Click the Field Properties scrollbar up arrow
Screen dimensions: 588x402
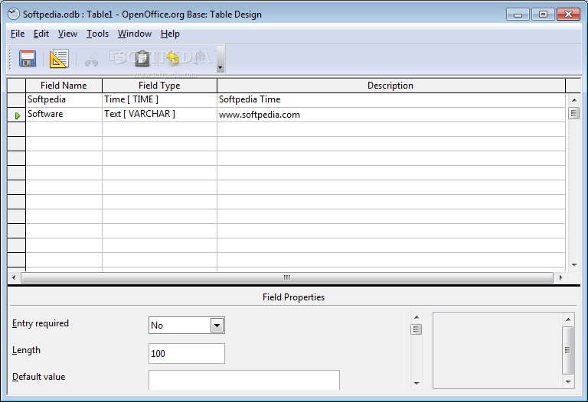pyautogui.click(x=416, y=317)
